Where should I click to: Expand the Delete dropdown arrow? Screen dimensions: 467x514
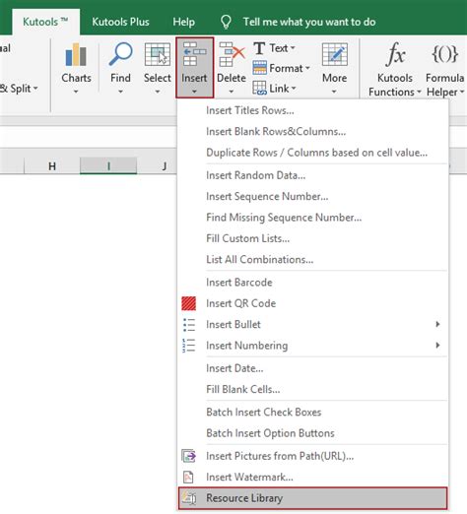tap(232, 92)
